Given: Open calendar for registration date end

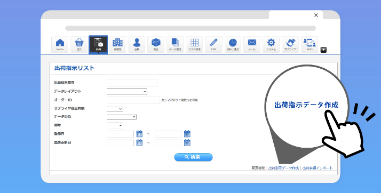Looking at the screenshot, I should coord(187,134).
